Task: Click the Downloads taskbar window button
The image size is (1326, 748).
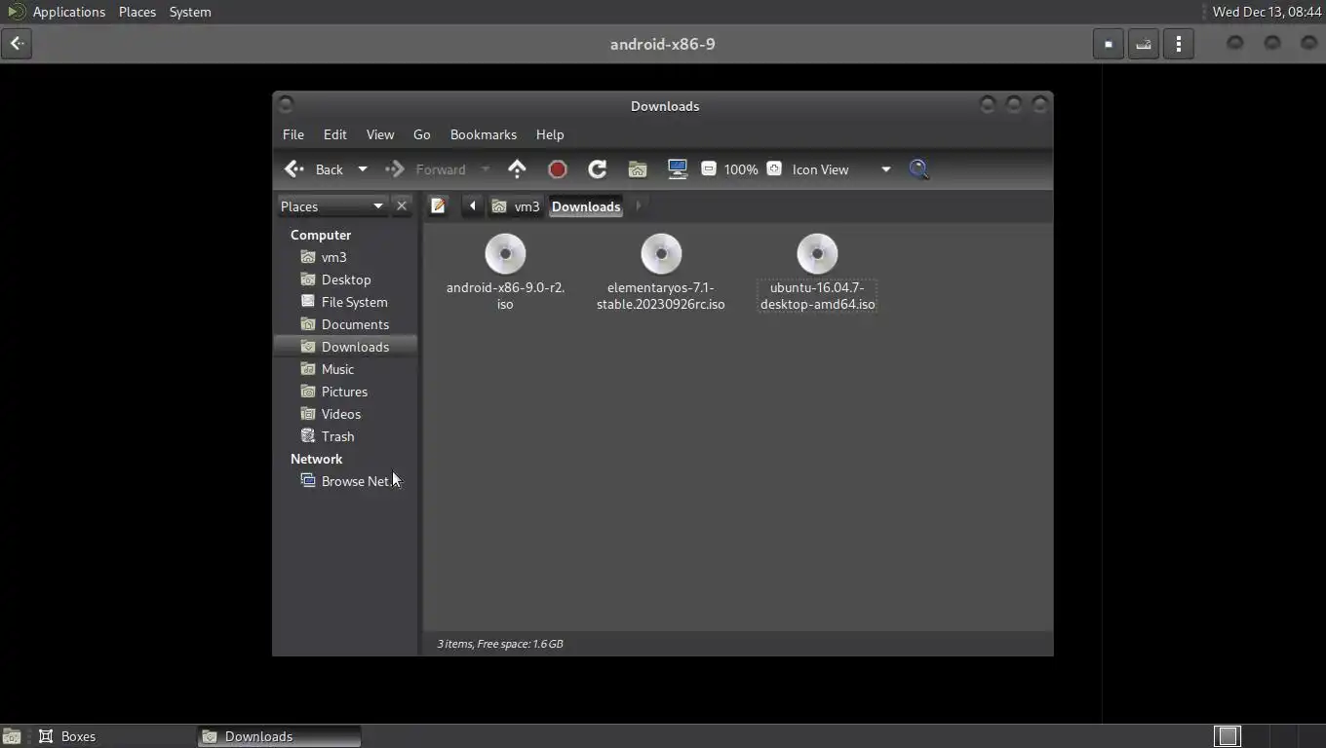Action: point(280,736)
